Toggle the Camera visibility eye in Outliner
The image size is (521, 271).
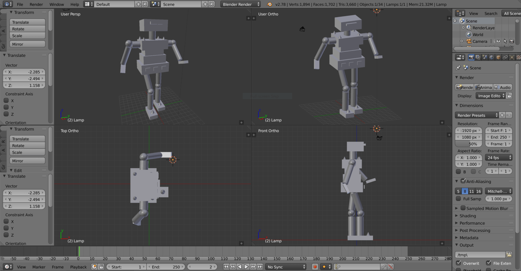point(497,41)
